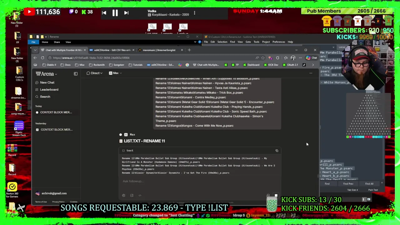
Task: Open Project menu in Sublime Text
Action: (266, 42)
